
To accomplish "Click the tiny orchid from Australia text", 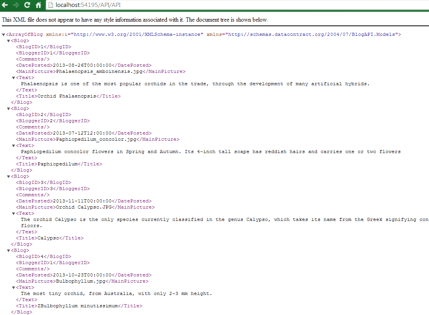I will click(x=116, y=294).
